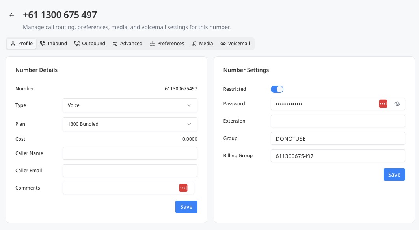The image size is (419, 230).
Task: Open the Type dropdown showing Voice
Action: [130, 105]
